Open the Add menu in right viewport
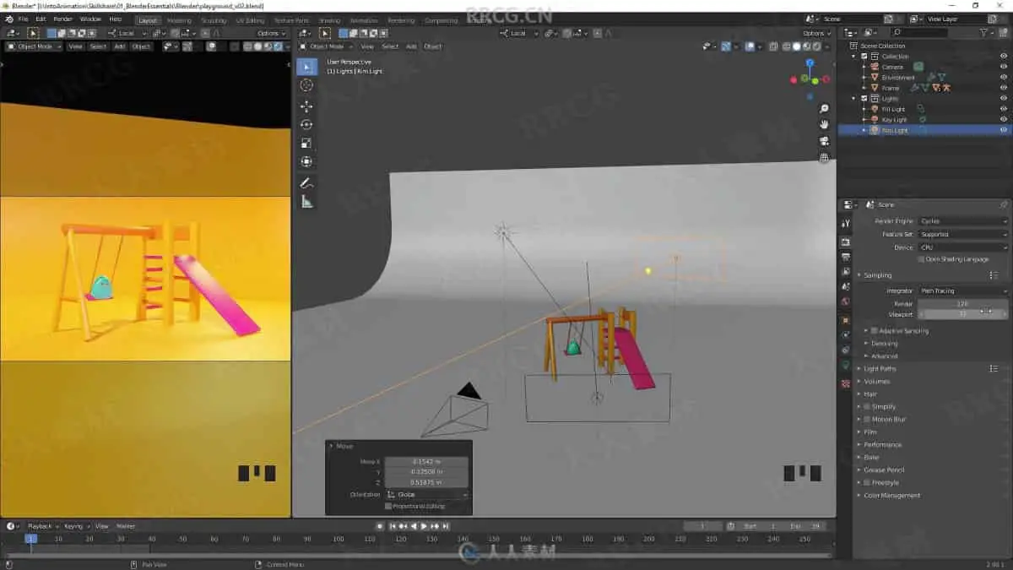 (411, 46)
